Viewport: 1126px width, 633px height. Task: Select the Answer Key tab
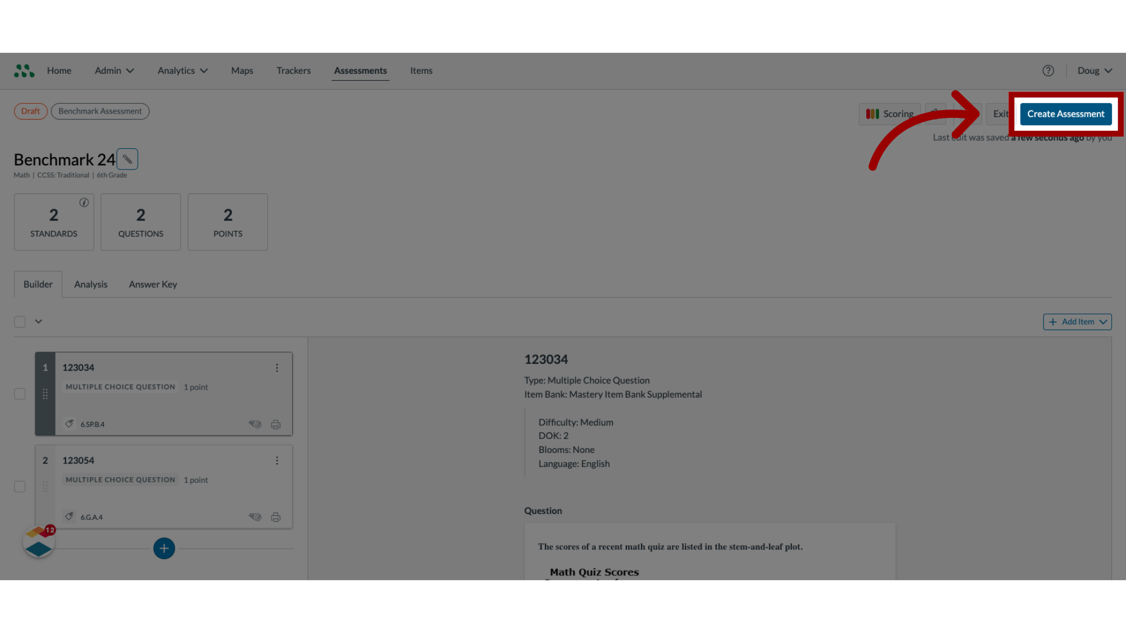coord(152,284)
